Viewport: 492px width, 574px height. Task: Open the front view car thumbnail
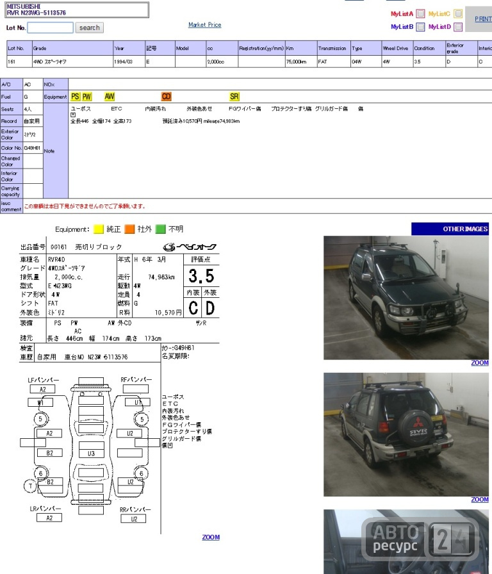pos(406,298)
